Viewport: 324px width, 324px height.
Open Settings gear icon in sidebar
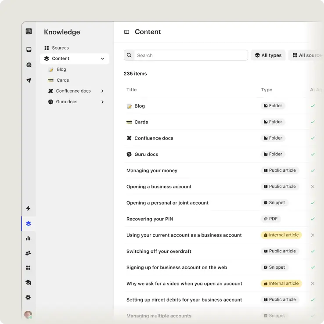coord(29,297)
